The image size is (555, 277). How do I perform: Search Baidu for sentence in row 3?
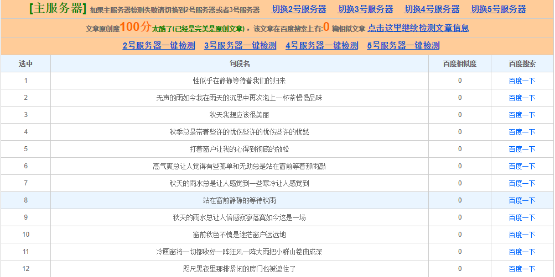[522, 115]
